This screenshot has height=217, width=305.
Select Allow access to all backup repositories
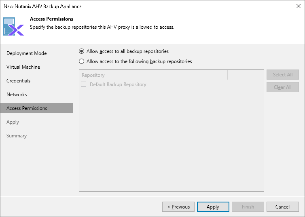(82, 51)
